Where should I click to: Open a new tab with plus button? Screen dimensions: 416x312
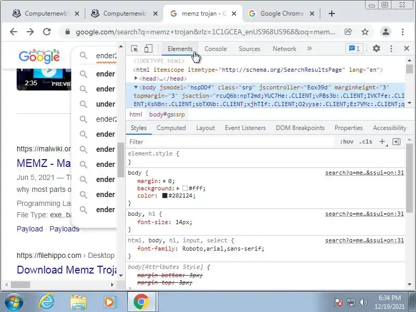tap(332, 14)
